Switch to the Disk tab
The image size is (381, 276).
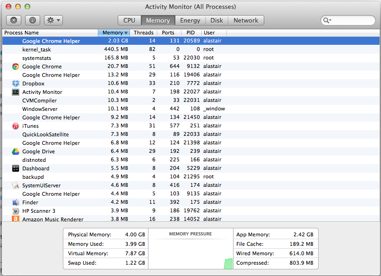(x=216, y=20)
